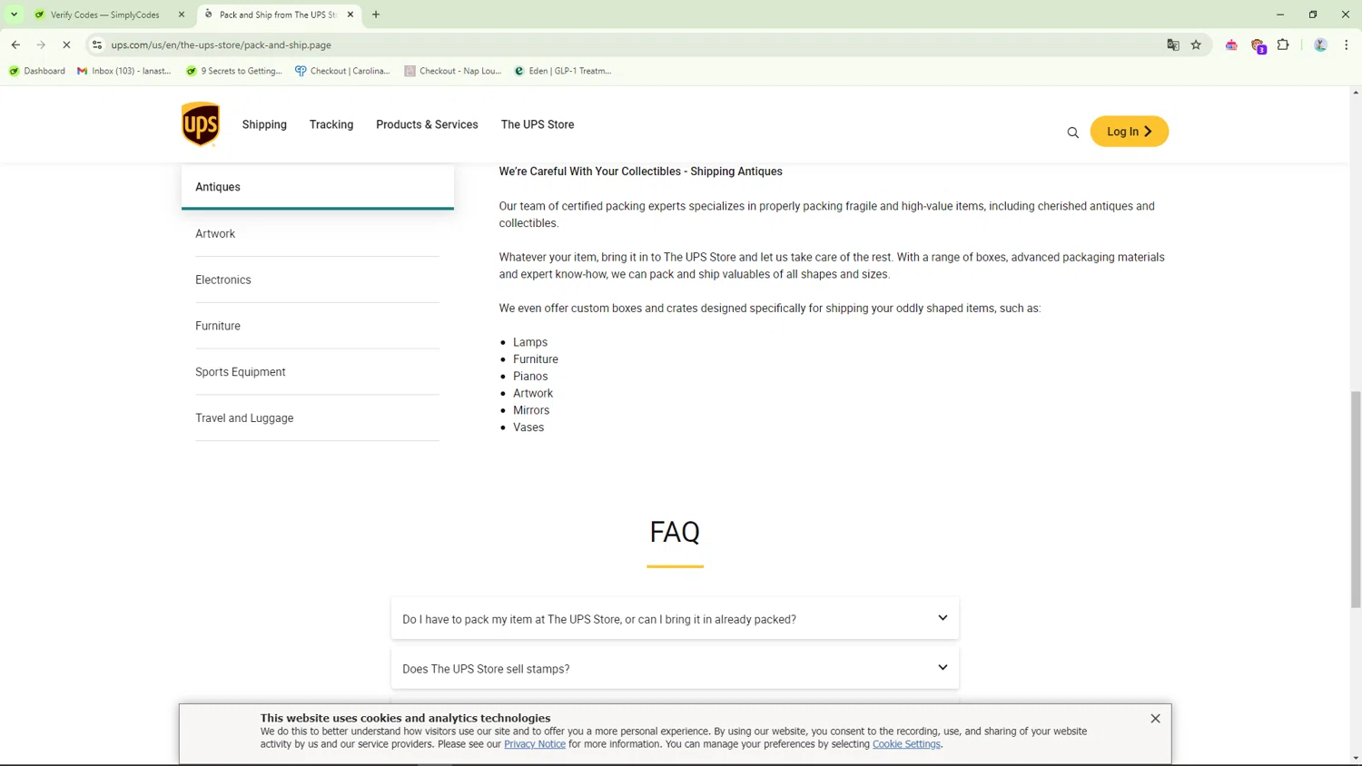1362x766 pixels.
Task: Click the Mirrors list item
Action: [x=531, y=410]
